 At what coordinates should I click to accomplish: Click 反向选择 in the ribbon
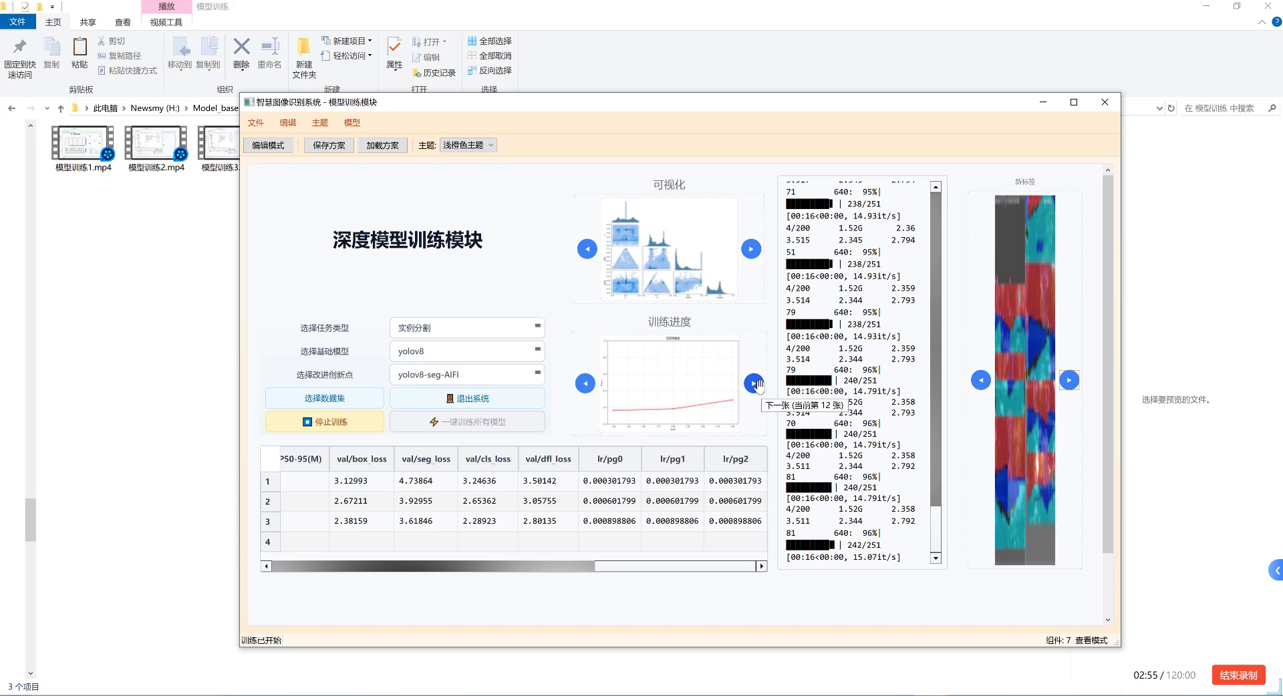point(490,70)
